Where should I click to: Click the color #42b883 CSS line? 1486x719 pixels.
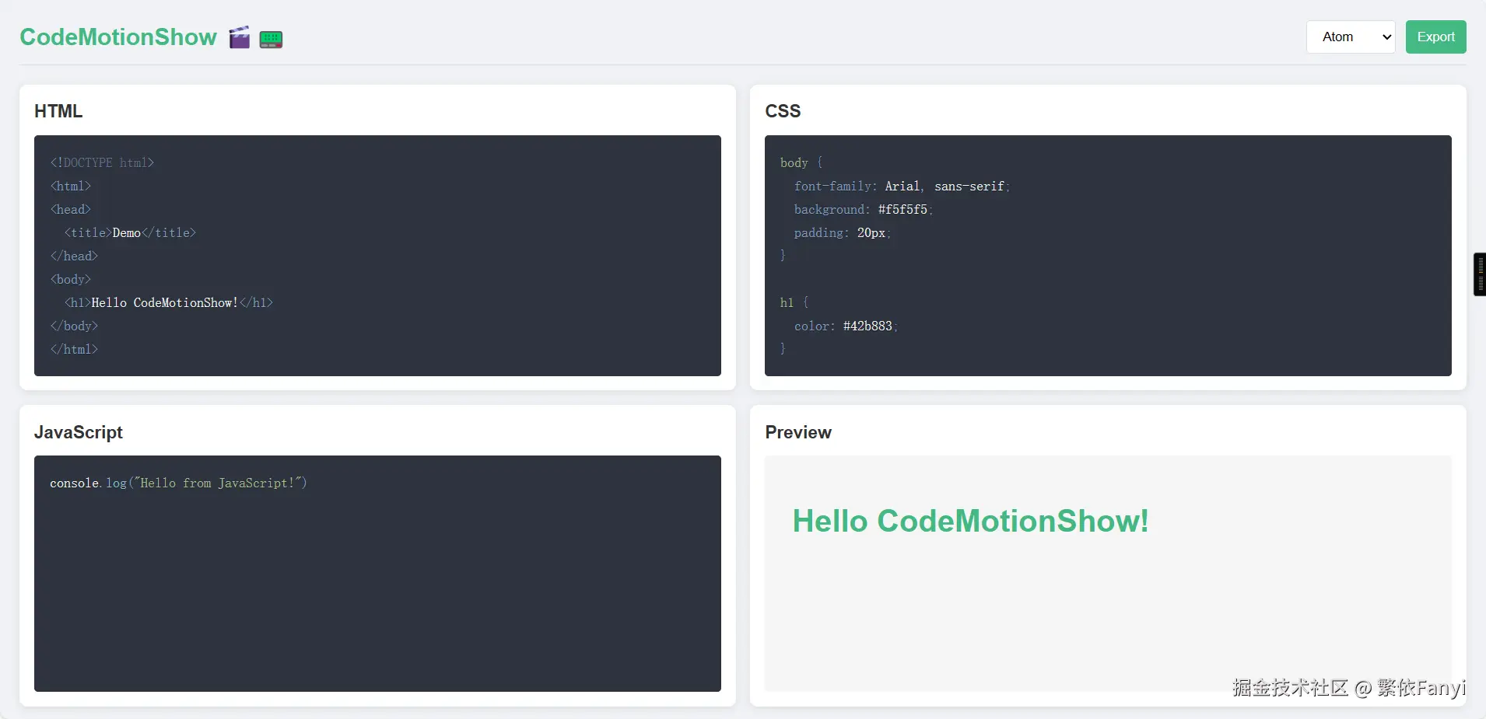tap(846, 326)
